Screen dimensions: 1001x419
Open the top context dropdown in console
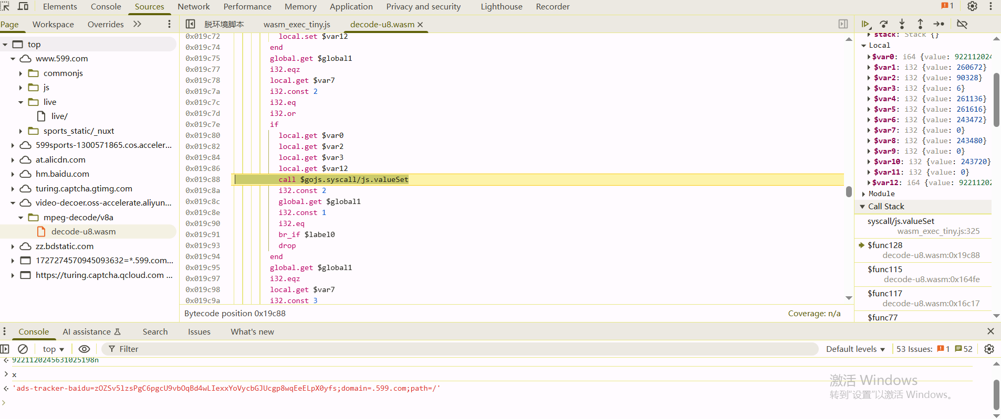pyautogui.click(x=53, y=349)
